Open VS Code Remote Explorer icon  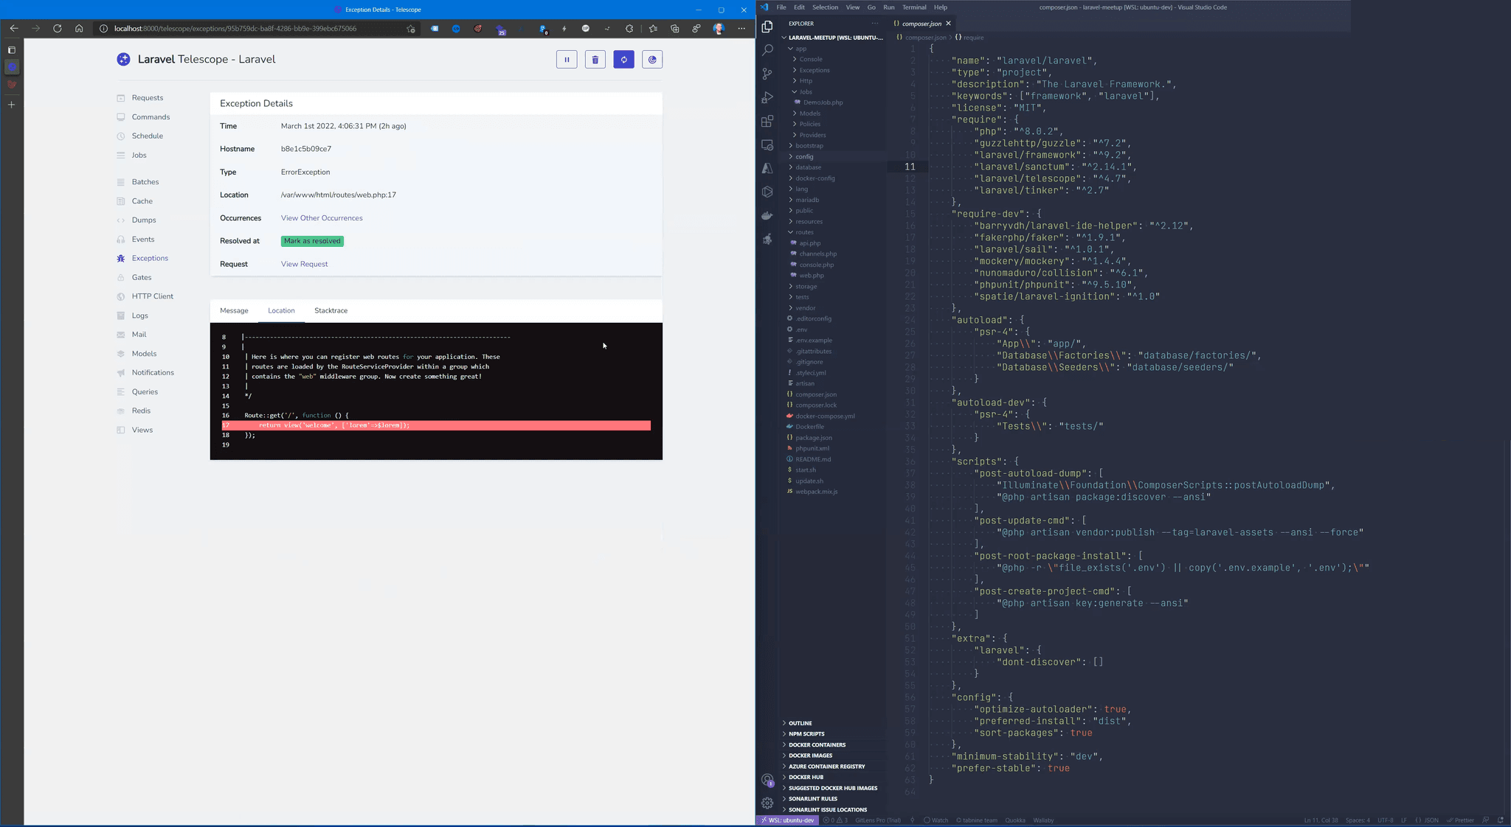(767, 144)
